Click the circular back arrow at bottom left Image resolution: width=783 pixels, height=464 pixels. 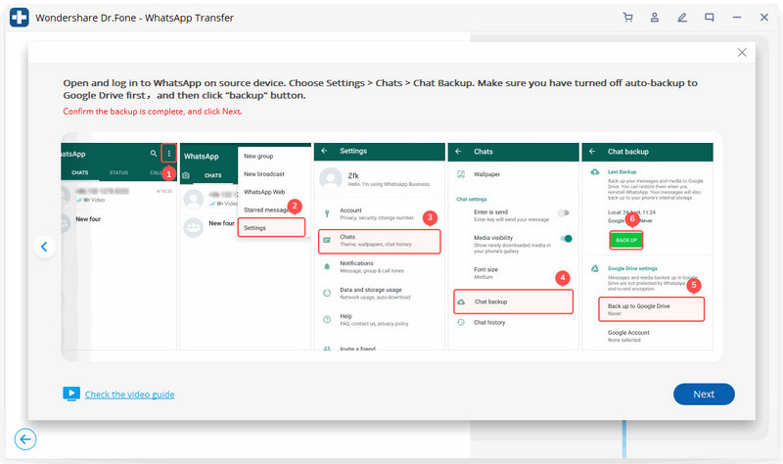25,439
